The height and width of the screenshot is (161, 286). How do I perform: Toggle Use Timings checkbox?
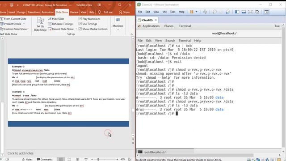coord(80,24)
